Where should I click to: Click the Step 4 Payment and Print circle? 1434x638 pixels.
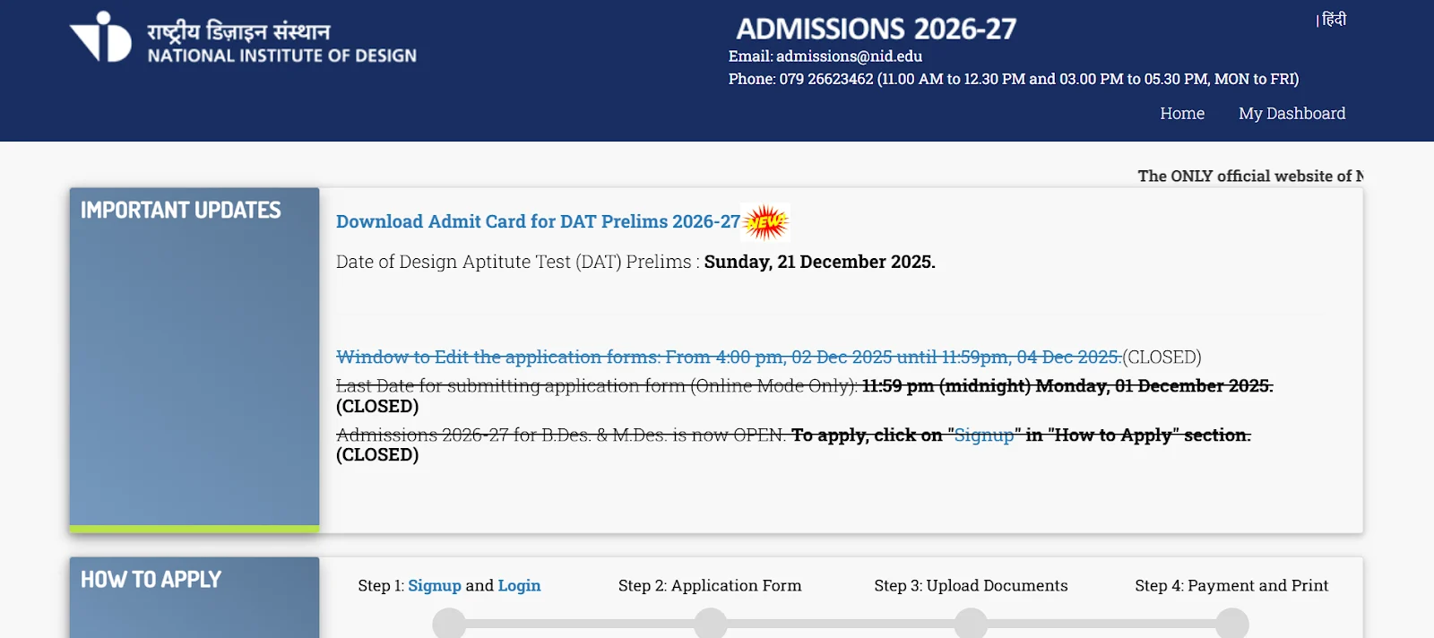click(1232, 624)
